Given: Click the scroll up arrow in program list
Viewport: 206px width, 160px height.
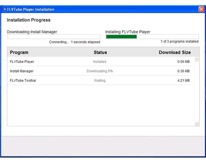Looking at the screenshot, I should point(196,59).
